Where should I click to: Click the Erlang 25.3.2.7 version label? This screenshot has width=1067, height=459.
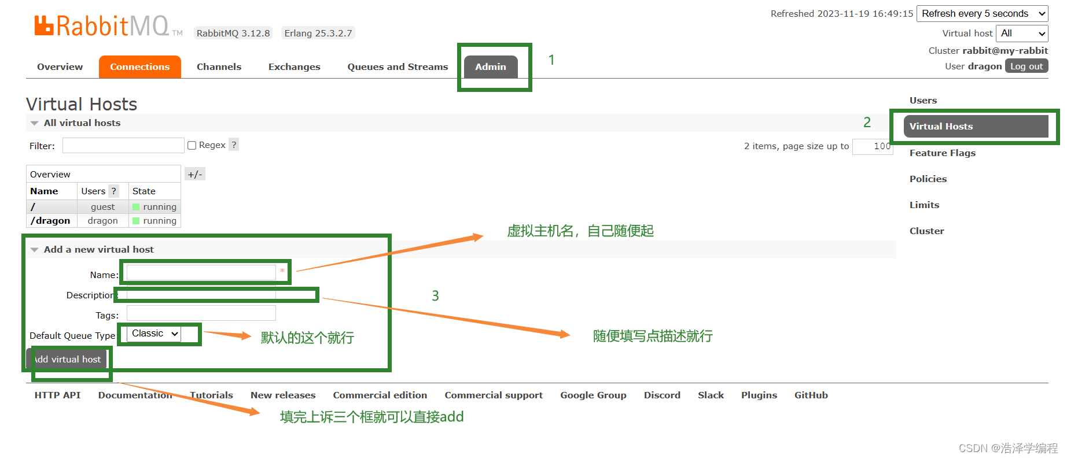tap(318, 33)
